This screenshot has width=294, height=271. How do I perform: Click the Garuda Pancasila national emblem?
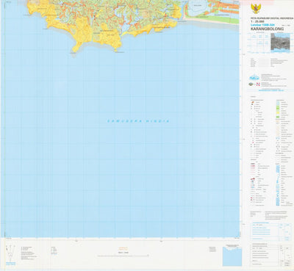[256, 9]
